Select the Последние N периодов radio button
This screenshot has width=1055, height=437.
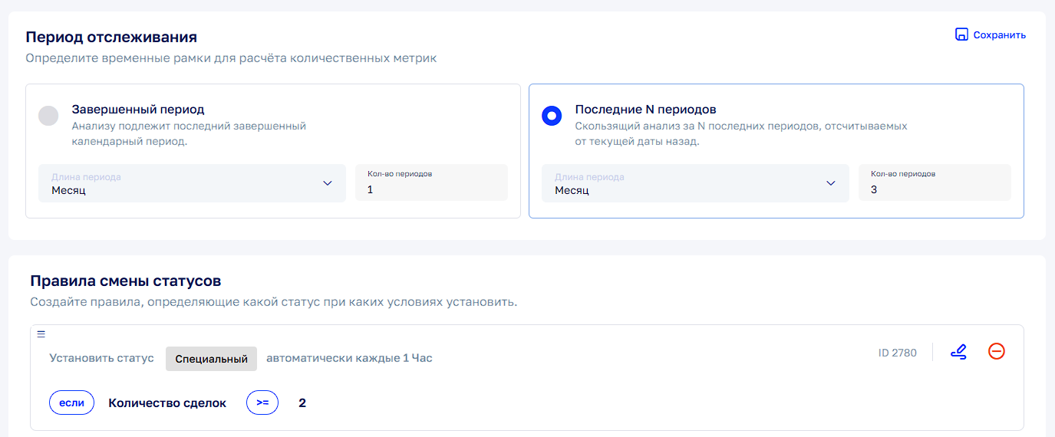click(552, 116)
